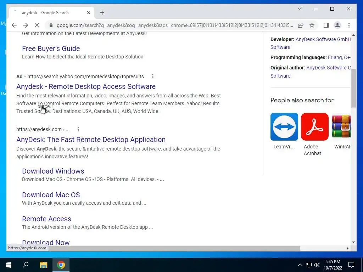The width and height of the screenshot is (363, 272).
Task: Click the scroll up arrow
Action: 353,35
